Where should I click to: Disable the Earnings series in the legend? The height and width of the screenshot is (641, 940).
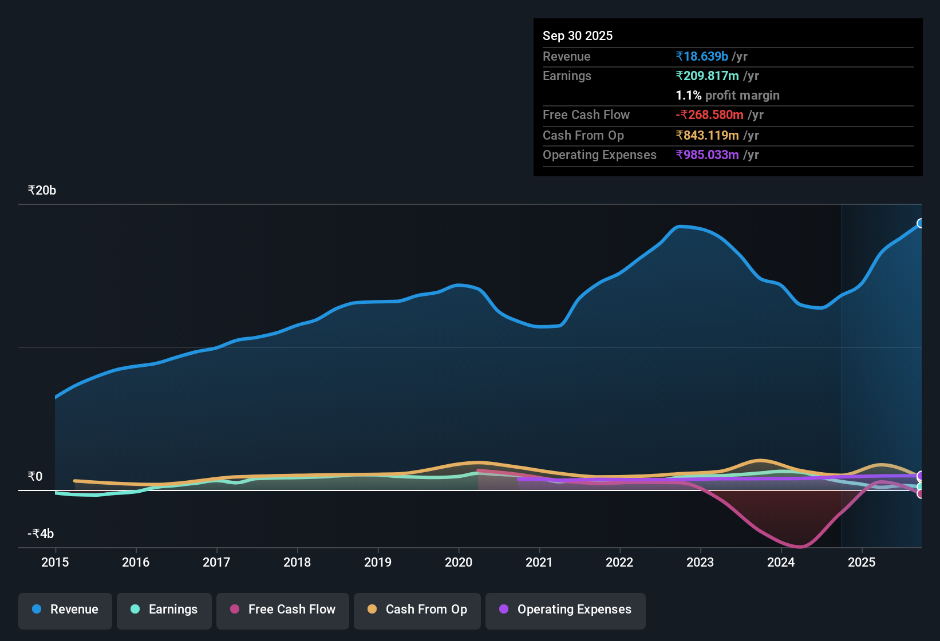click(x=135, y=610)
